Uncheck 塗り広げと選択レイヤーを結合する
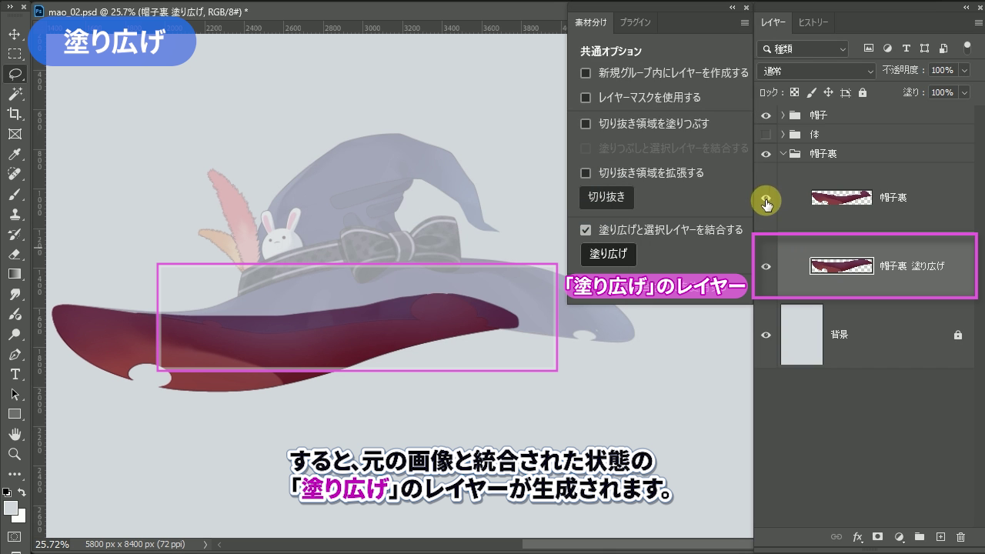The width and height of the screenshot is (985, 554). (x=586, y=230)
